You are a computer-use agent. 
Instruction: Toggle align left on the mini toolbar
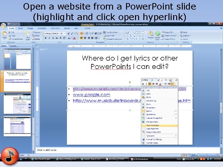coord(150,84)
